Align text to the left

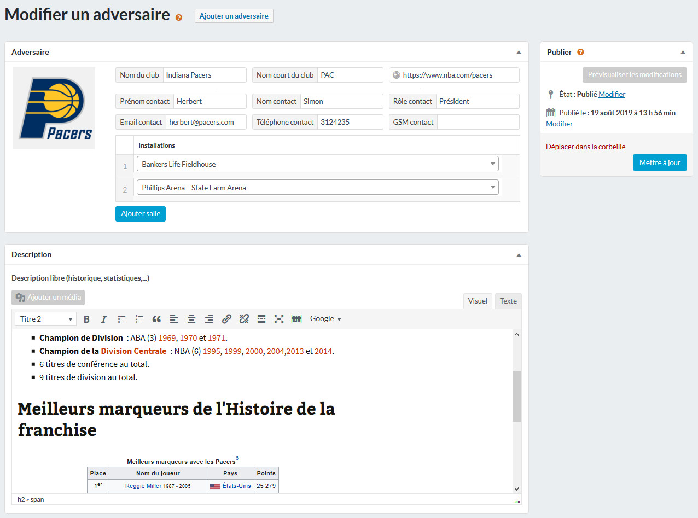click(174, 319)
